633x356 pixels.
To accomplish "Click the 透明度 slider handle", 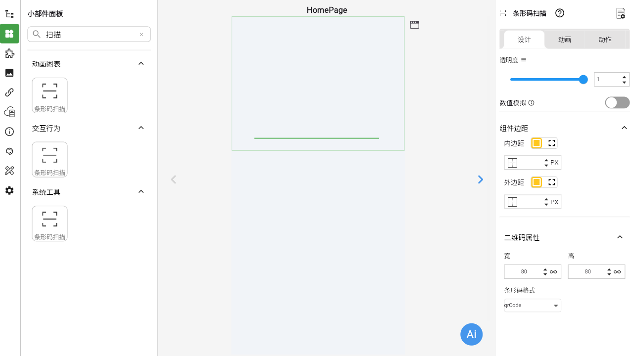I will [x=583, y=80].
